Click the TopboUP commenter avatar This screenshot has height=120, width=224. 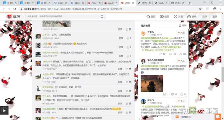coord(38,63)
